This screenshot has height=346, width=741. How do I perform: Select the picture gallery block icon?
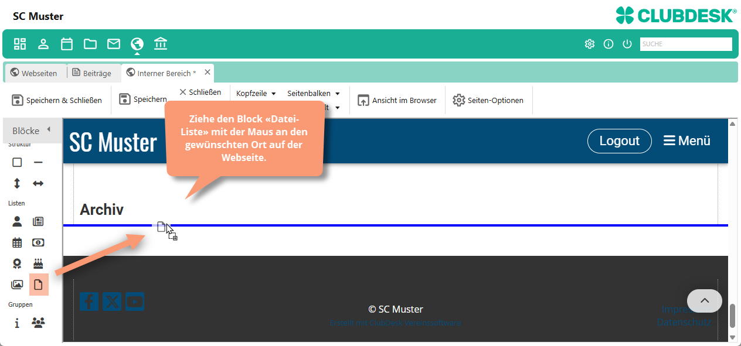pos(17,285)
